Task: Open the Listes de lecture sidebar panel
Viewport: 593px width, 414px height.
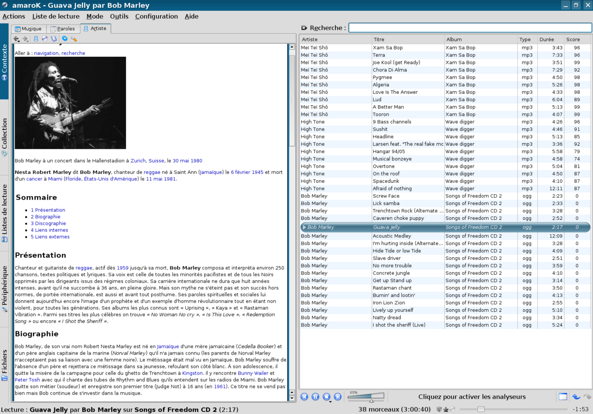Action: (x=4, y=212)
